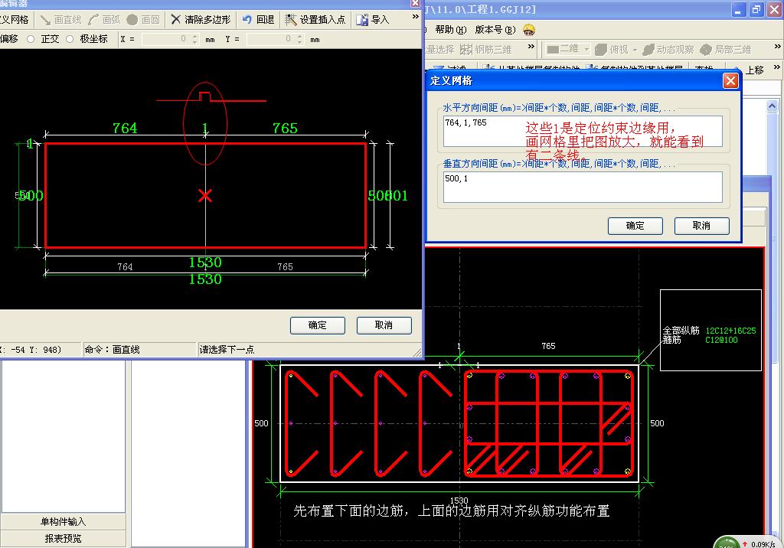Select the 极坐标 polar coordinate radio button
This screenshot has height=548, width=784.
pos(70,39)
